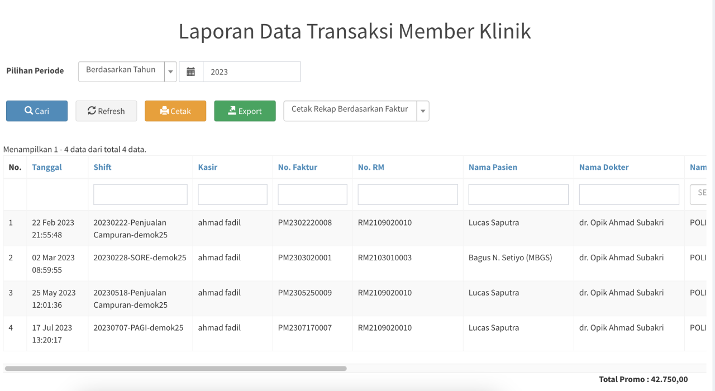Click the calendar icon beside year field
The image size is (715, 391).
[190, 71]
